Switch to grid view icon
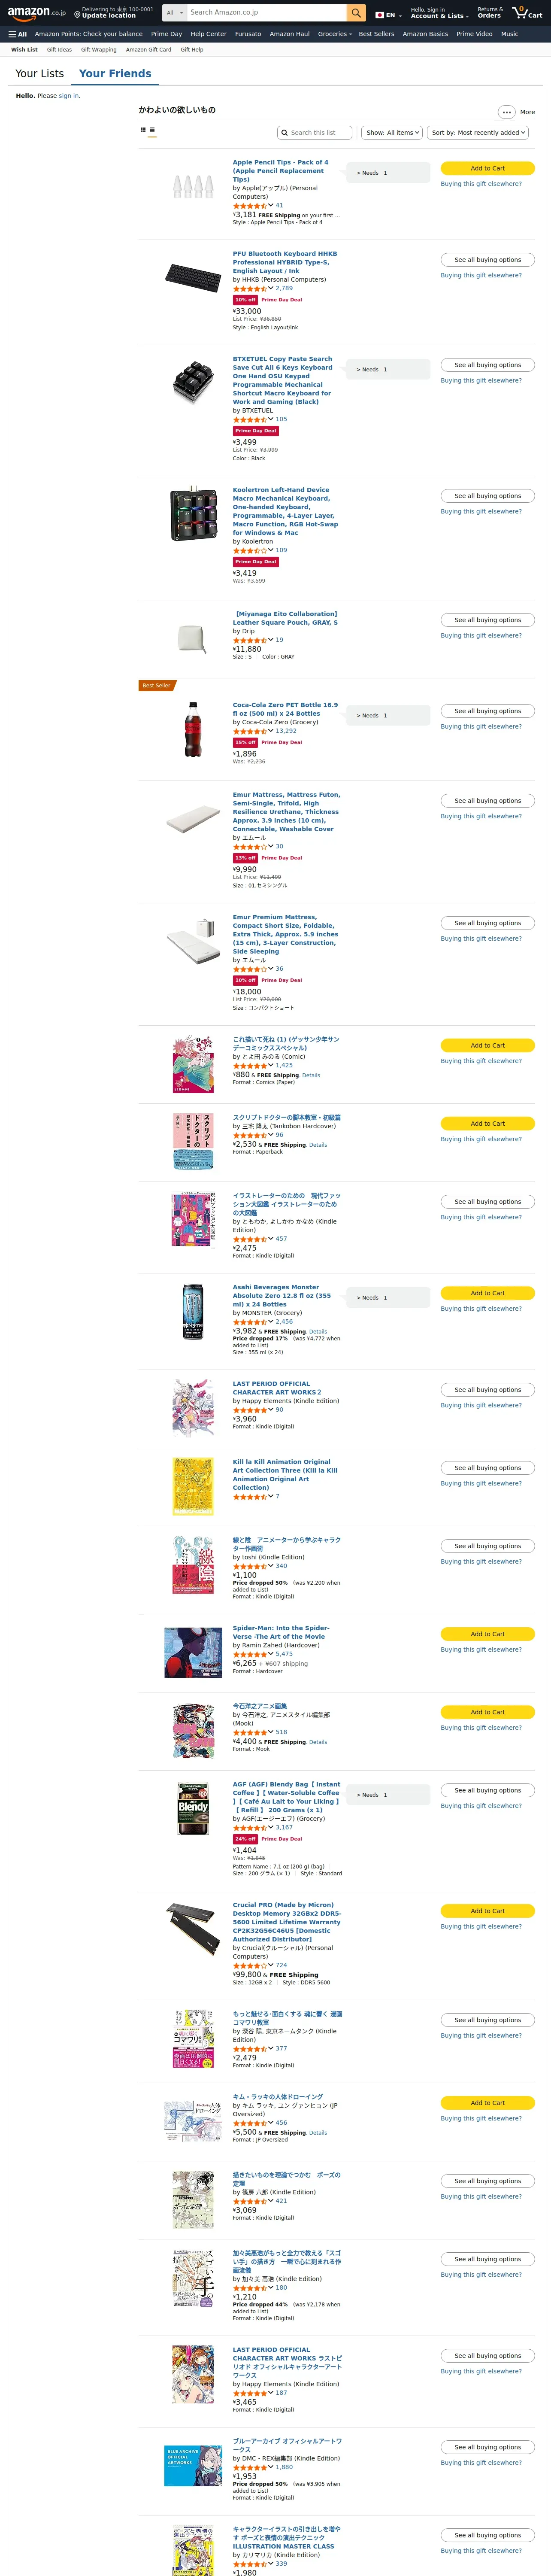551x2576 pixels. [x=143, y=130]
